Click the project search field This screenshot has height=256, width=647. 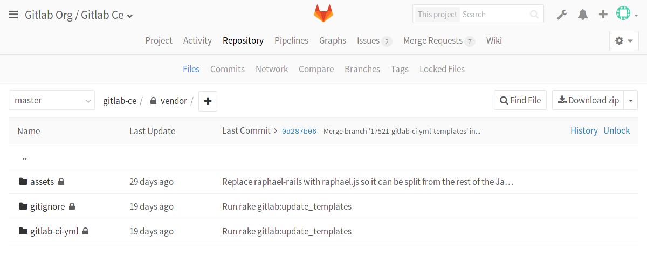click(x=493, y=15)
